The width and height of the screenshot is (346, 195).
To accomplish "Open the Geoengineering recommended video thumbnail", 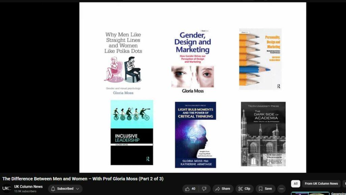I will point(310,193).
